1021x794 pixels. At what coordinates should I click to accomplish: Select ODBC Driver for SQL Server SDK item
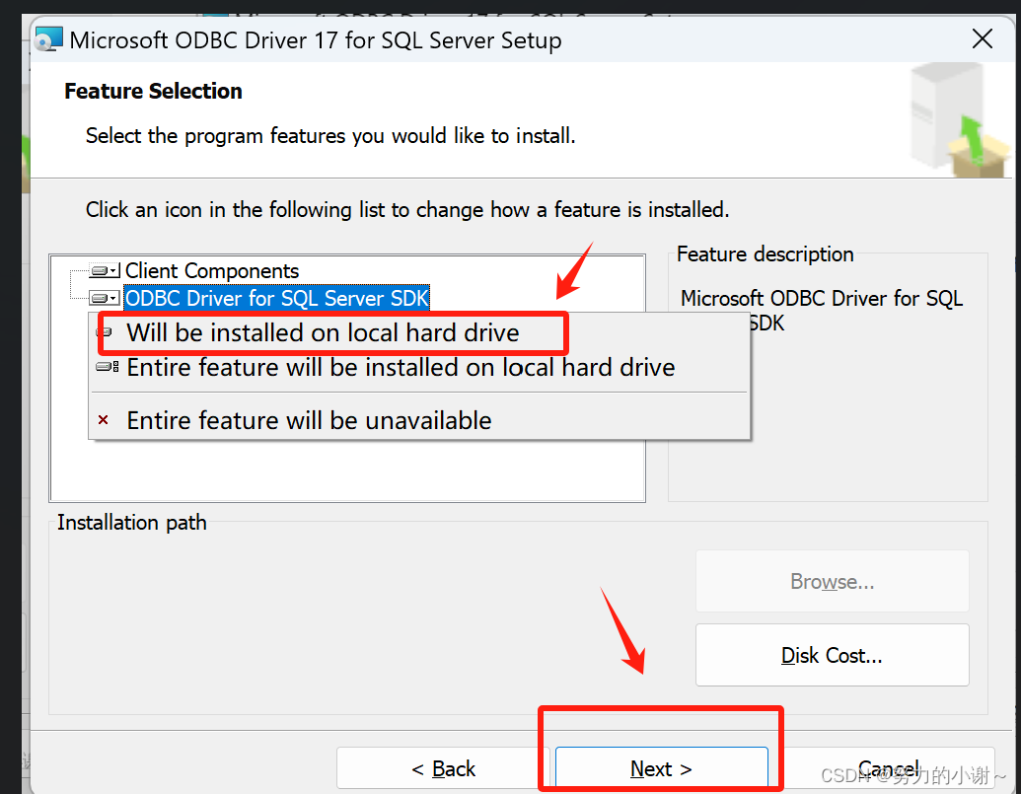[277, 298]
